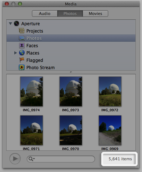The image size is (142, 172).
Task: Select thumbnail IMG_0973
Action: 71,91
